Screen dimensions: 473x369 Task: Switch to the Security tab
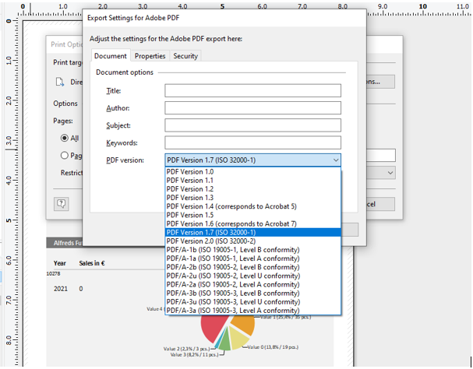click(185, 56)
